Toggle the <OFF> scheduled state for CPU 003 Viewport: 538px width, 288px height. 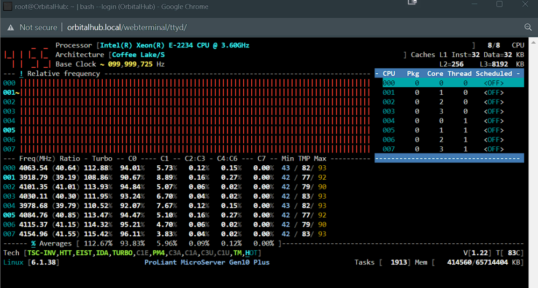coord(493,111)
